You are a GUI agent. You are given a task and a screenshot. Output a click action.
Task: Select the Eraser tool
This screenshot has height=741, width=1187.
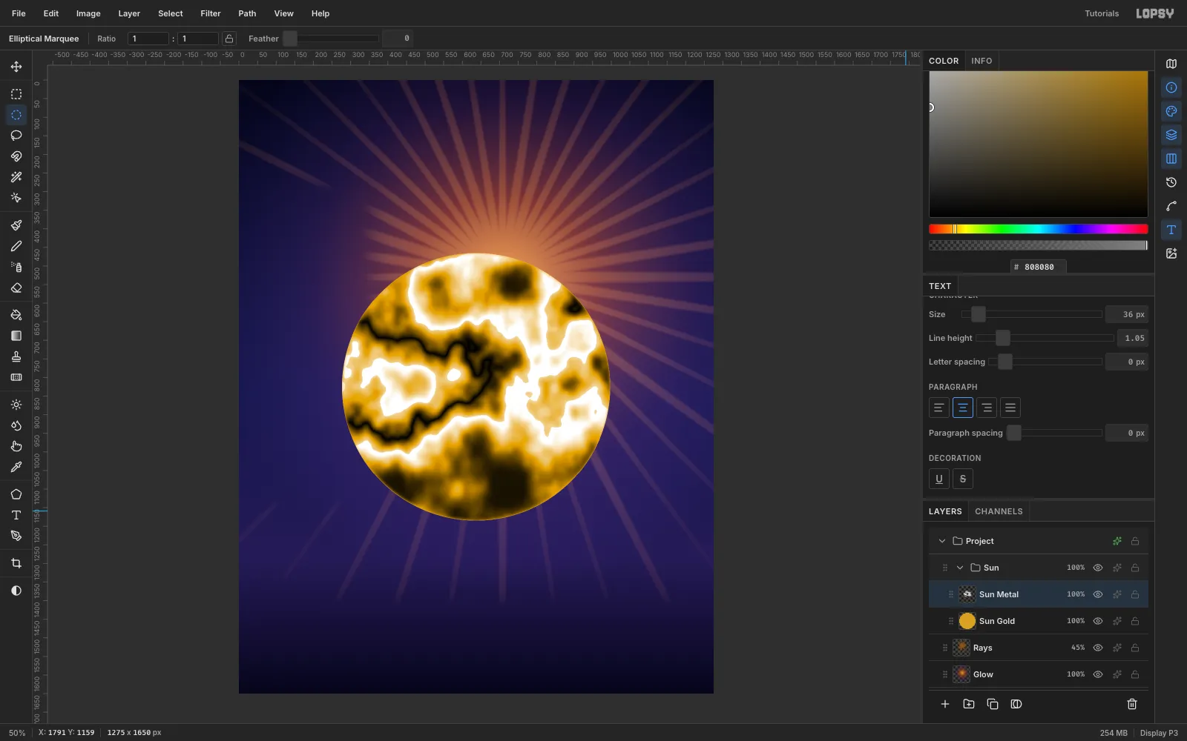click(x=16, y=288)
